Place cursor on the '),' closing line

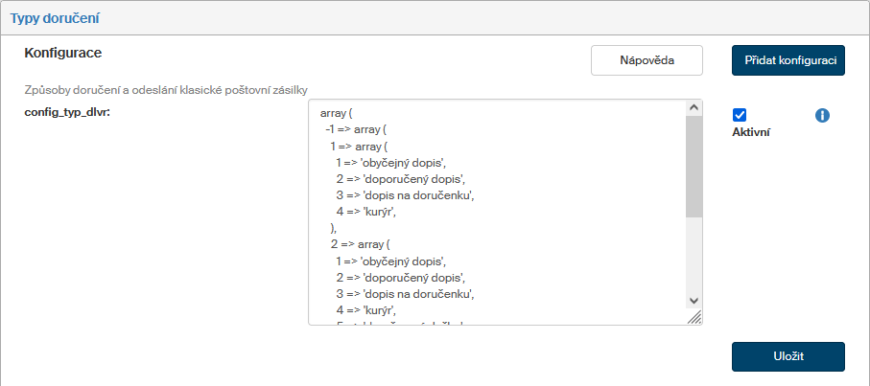pyautogui.click(x=334, y=228)
